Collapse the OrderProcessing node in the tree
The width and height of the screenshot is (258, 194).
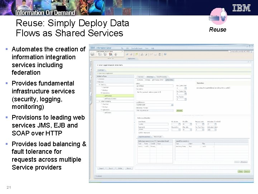[x=99, y=101]
